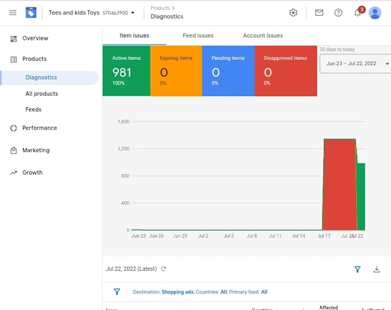Open the settings gear icon
The image size is (391, 310).
tap(293, 13)
